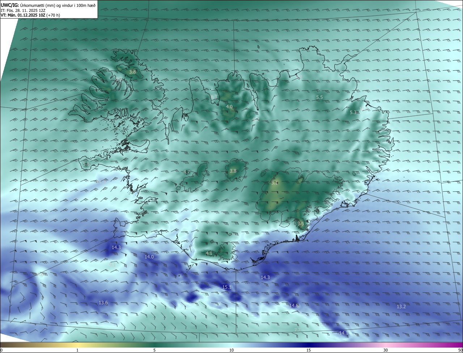Click the 10 tick on the colour scale
This screenshot has width=463, height=353.
pyautogui.click(x=231, y=350)
